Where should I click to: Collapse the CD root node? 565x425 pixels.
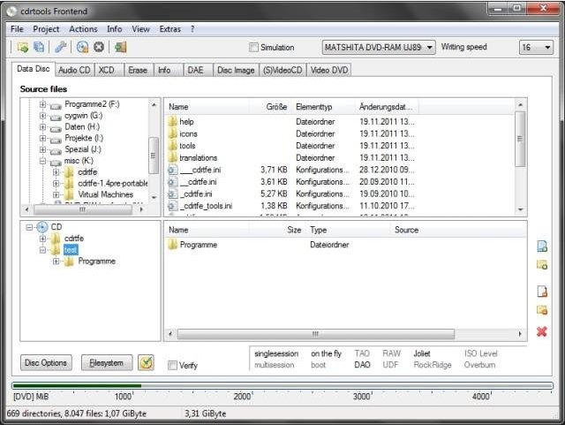click(29, 227)
